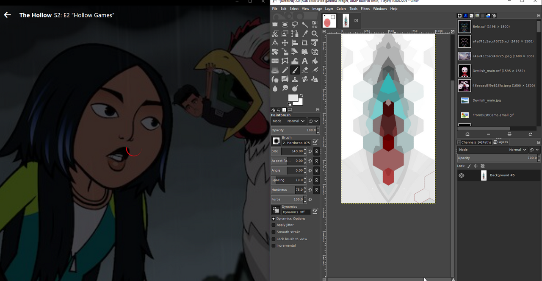Toggle link Angle to brush default

click(316, 171)
